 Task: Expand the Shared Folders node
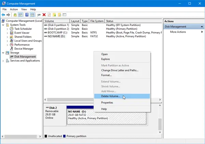pos(7,37)
